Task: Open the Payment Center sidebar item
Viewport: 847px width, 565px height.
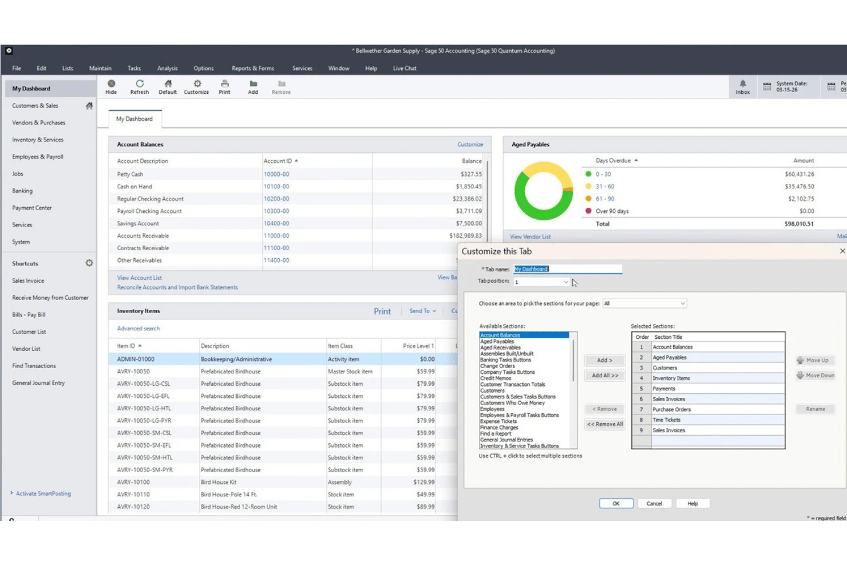Action: pyautogui.click(x=31, y=208)
